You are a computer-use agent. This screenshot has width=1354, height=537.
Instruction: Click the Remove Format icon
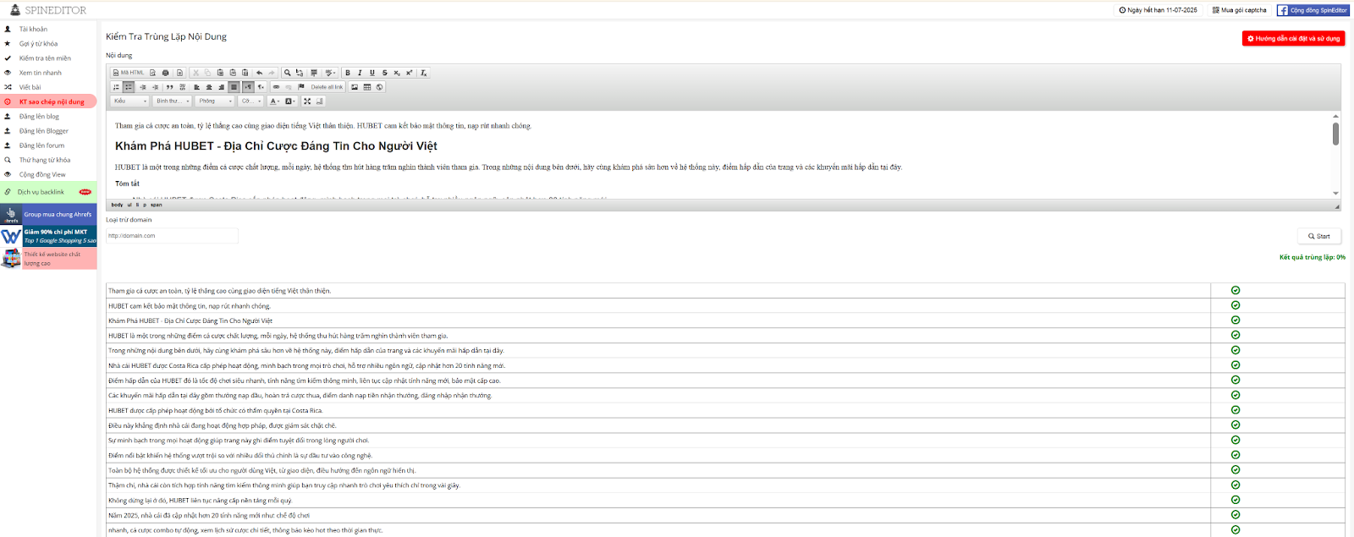(x=424, y=73)
